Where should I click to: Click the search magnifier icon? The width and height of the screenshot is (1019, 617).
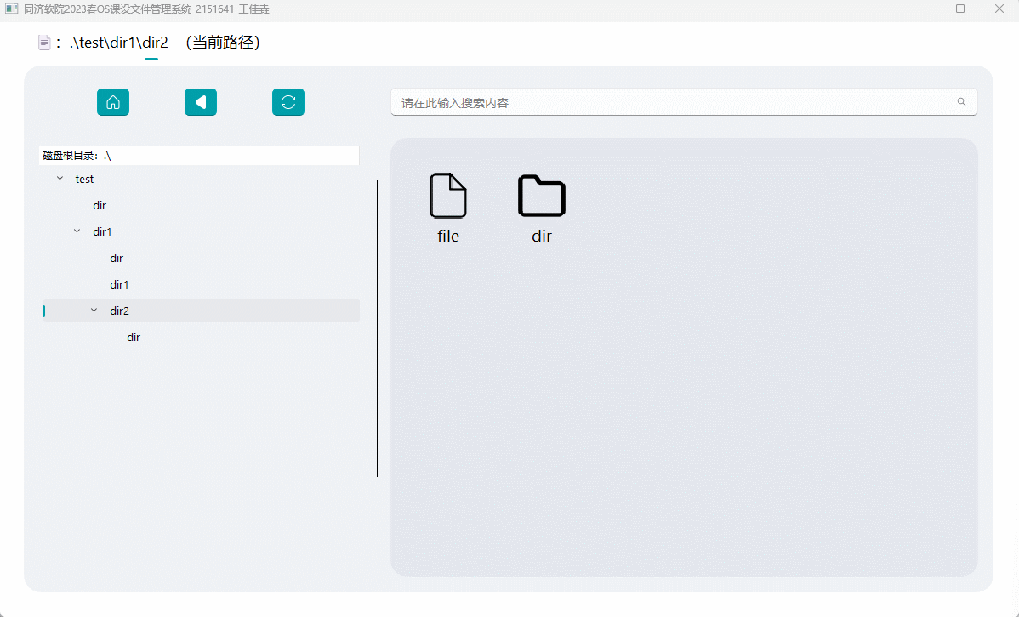pyautogui.click(x=961, y=102)
